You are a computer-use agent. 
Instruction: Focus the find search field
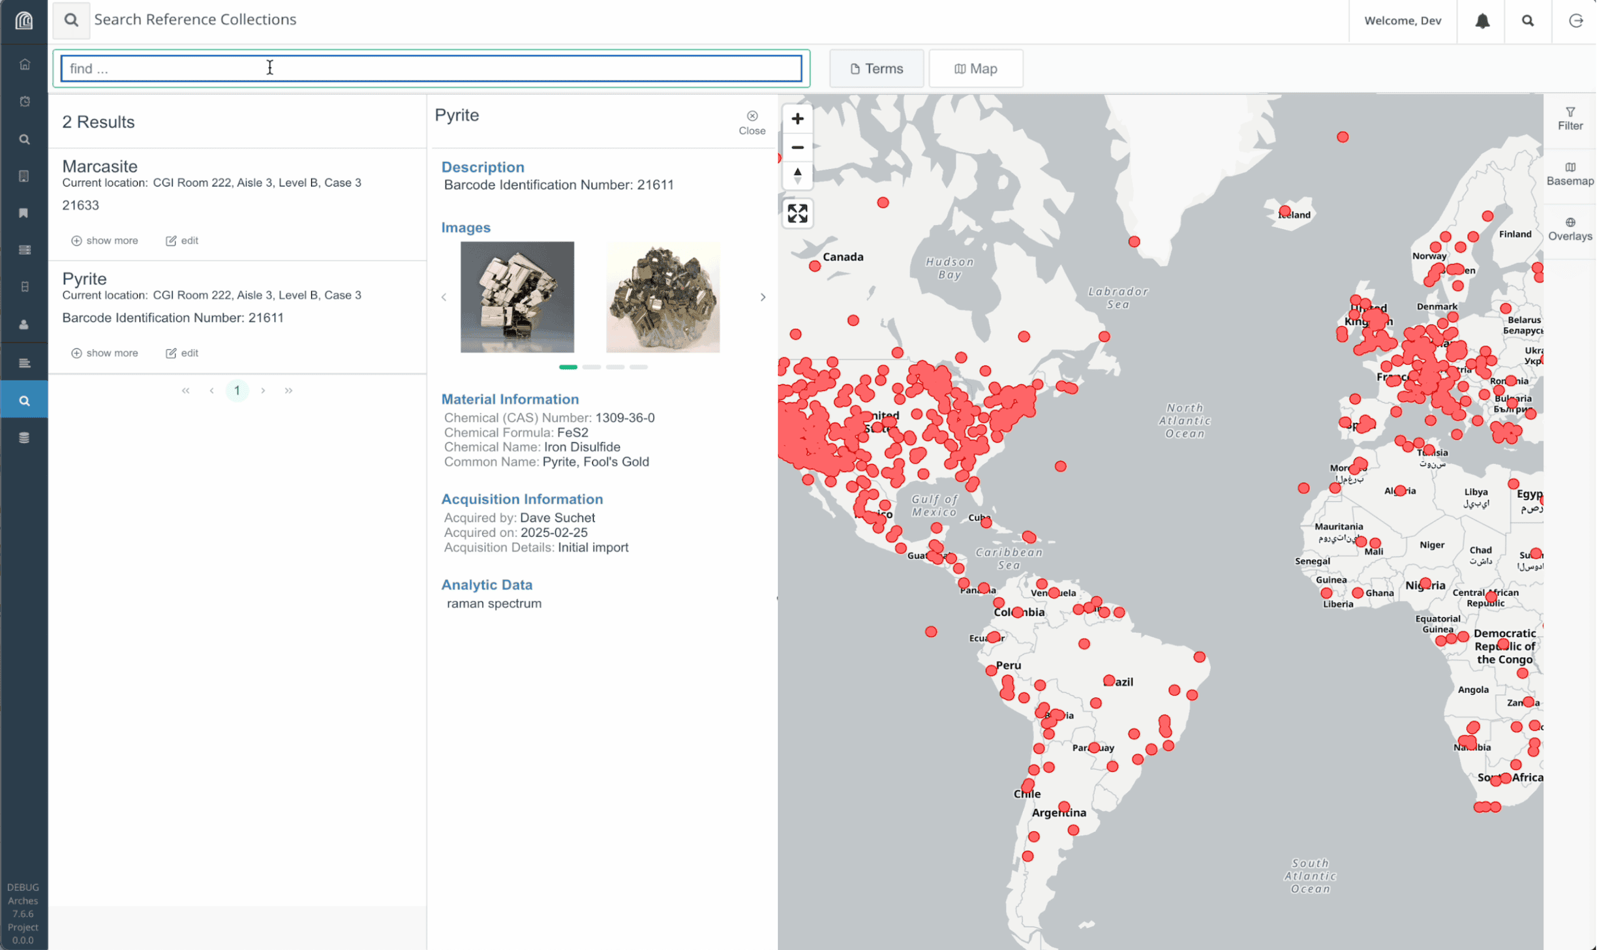pyautogui.click(x=431, y=69)
